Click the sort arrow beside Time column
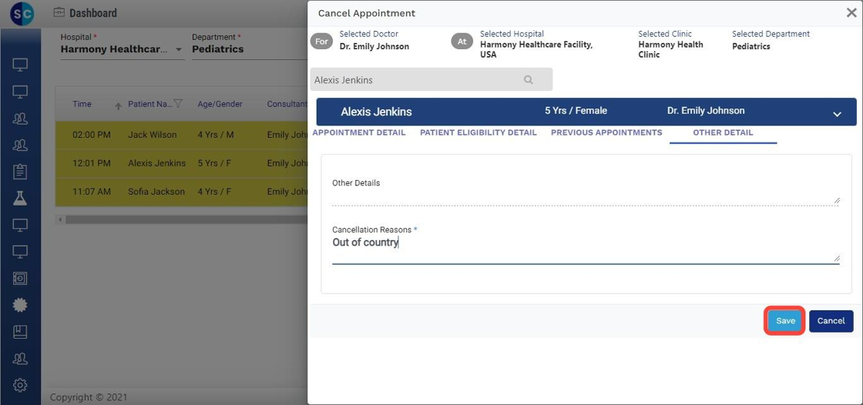The width and height of the screenshot is (863, 405). pyautogui.click(x=118, y=106)
